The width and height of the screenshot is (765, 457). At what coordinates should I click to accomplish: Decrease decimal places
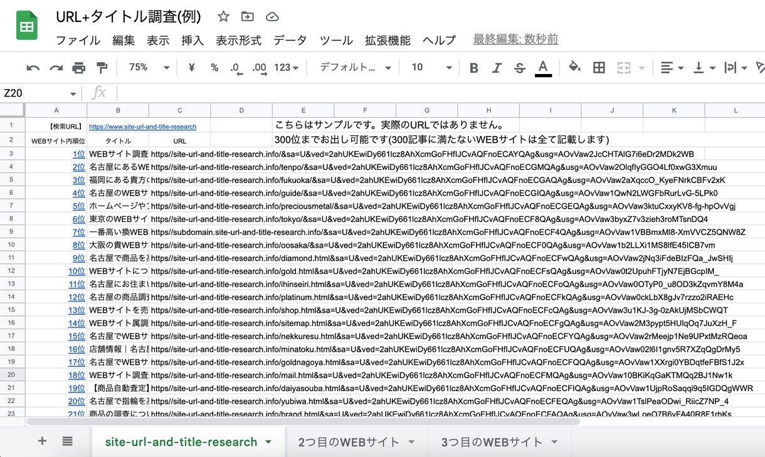pos(236,68)
